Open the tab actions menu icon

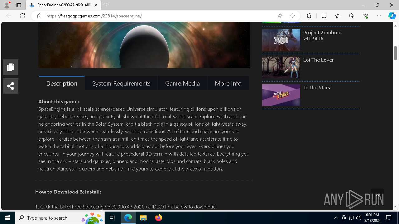coord(19,5)
